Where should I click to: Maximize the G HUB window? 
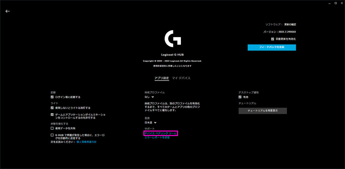(336, 3)
